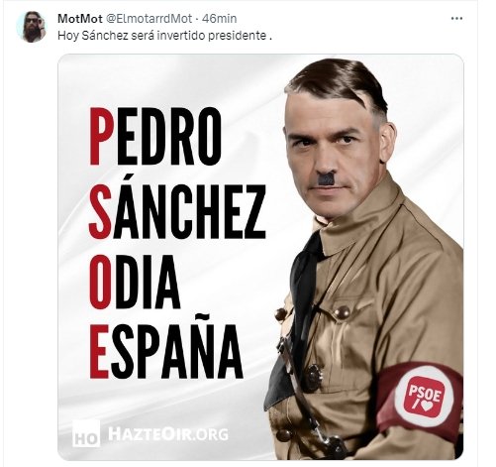Click the word SÁNCHEZ in the image

[177, 211]
